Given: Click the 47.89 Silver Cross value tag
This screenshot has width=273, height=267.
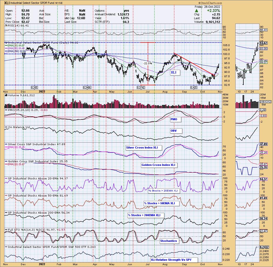Looking at the screenshot, I should coord(263,144).
